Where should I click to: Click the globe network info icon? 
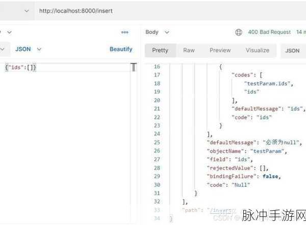pos(239,32)
